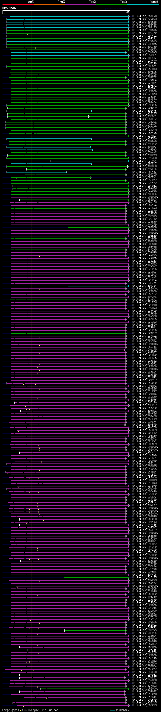Select hit label UniRef100_C8ZWU3
This screenshot has width=161, height=712.
point(144,200)
